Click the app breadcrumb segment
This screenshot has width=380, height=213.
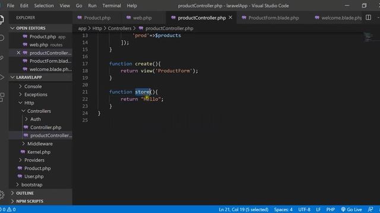tap(82, 28)
